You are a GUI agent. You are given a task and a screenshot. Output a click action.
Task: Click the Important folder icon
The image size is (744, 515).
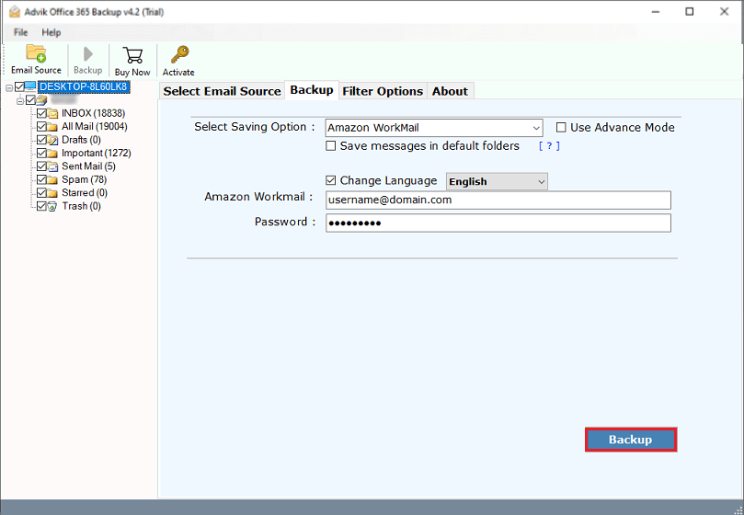click(52, 154)
